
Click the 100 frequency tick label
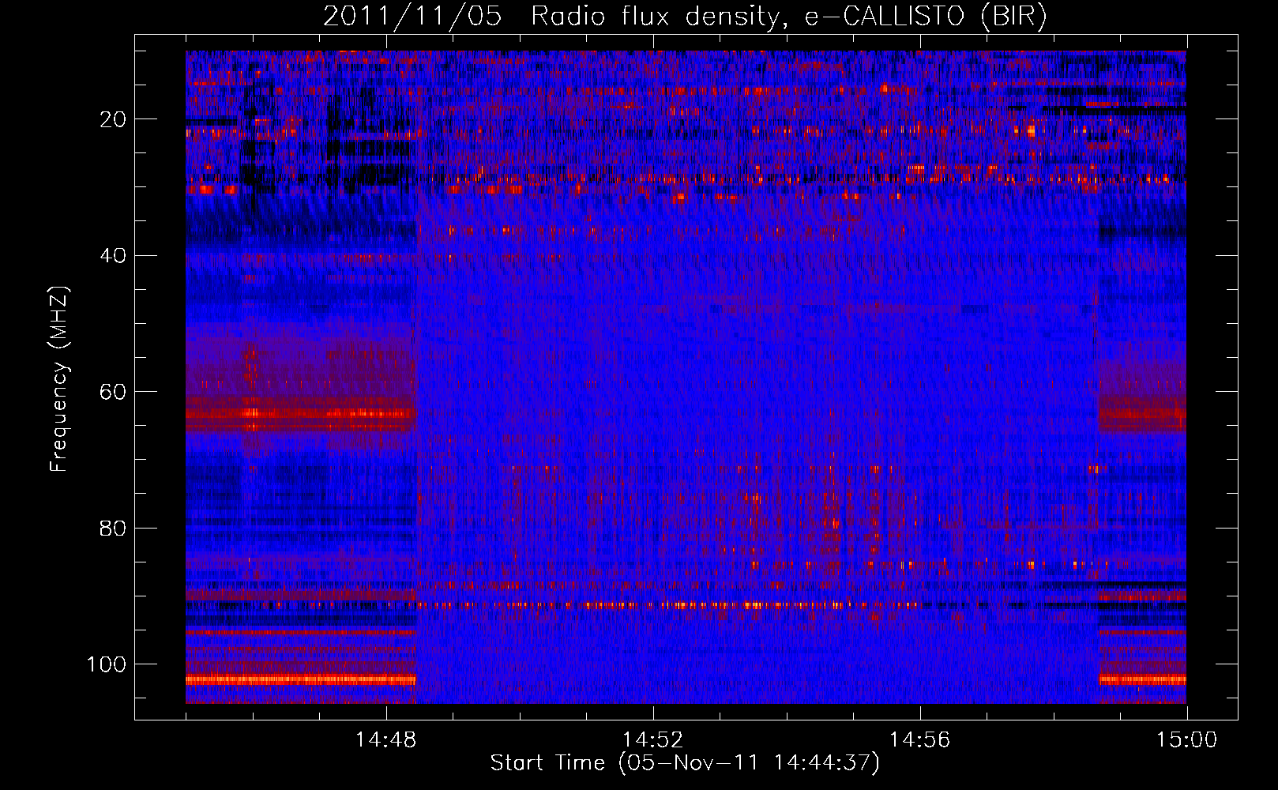pos(107,664)
